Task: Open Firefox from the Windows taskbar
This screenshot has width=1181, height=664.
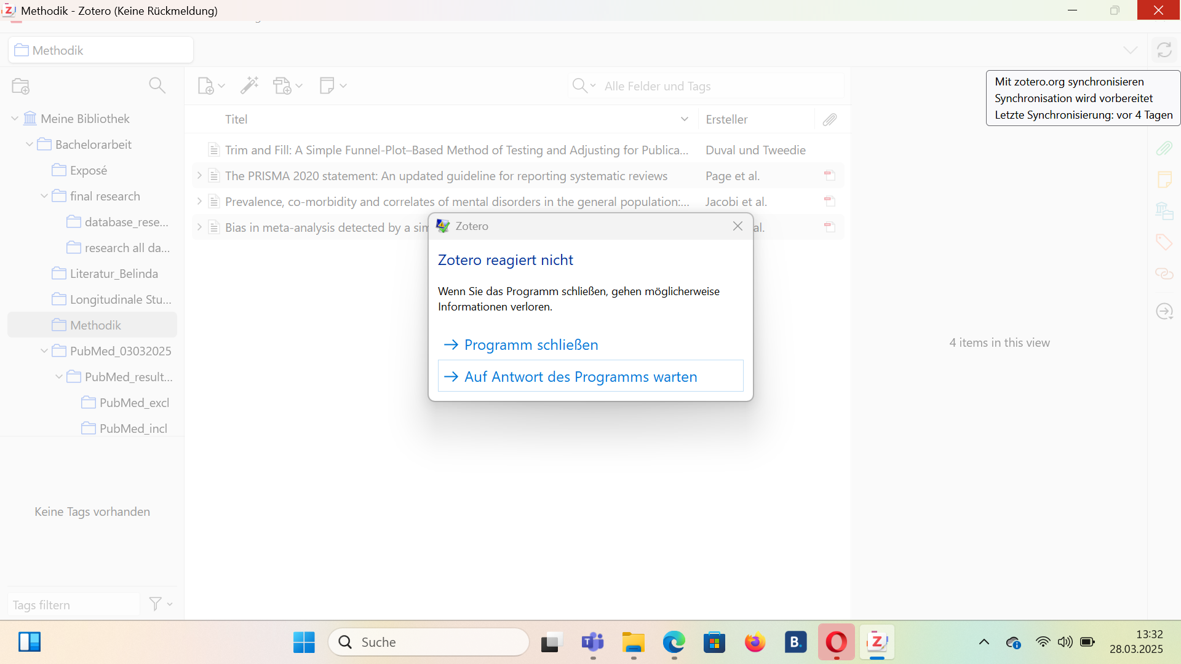Action: (x=755, y=642)
